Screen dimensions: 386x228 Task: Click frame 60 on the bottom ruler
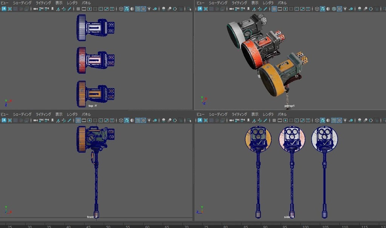point(147,226)
